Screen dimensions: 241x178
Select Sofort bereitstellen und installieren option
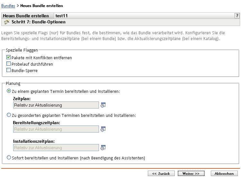coord(9,158)
